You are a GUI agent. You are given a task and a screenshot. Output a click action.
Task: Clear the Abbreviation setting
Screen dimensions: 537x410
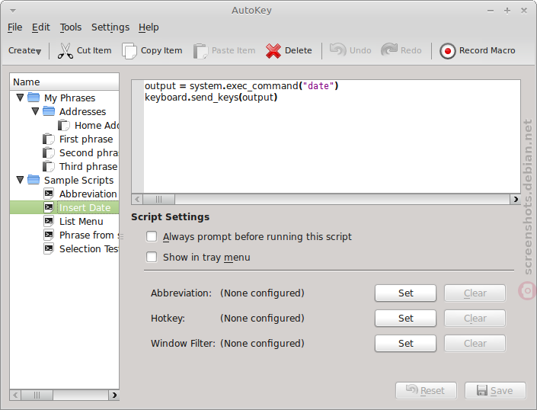pyautogui.click(x=475, y=293)
